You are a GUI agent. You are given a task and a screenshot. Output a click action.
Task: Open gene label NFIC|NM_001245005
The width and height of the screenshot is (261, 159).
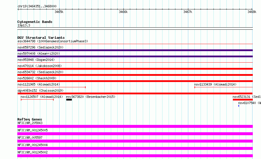click(x=33, y=130)
